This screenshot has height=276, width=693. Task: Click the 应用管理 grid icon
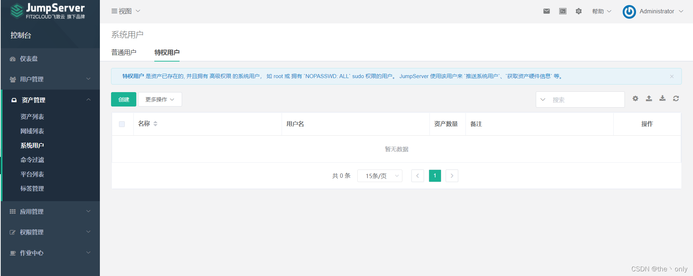[13, 212]
